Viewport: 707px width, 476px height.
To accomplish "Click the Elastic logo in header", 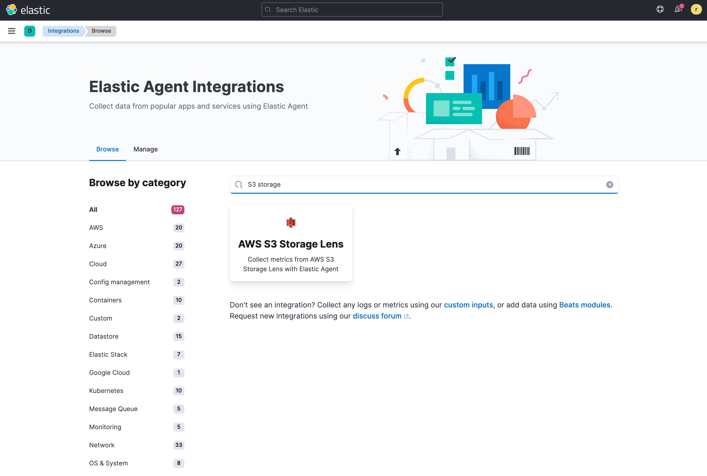I will coord(28,10).
